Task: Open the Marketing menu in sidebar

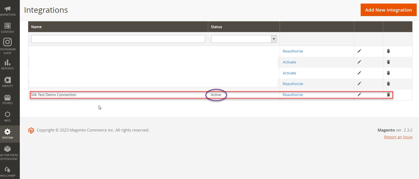Action: click(8, 10)
